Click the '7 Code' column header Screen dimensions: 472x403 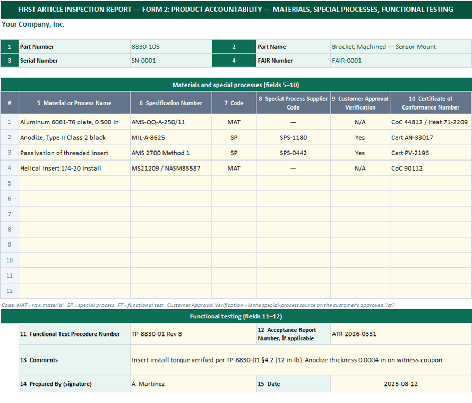[x=234, y=103]
